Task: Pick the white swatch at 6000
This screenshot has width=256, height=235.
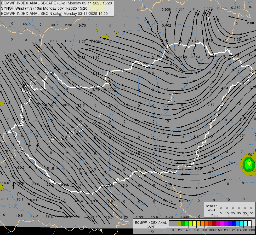Action: tap(249, 224)
